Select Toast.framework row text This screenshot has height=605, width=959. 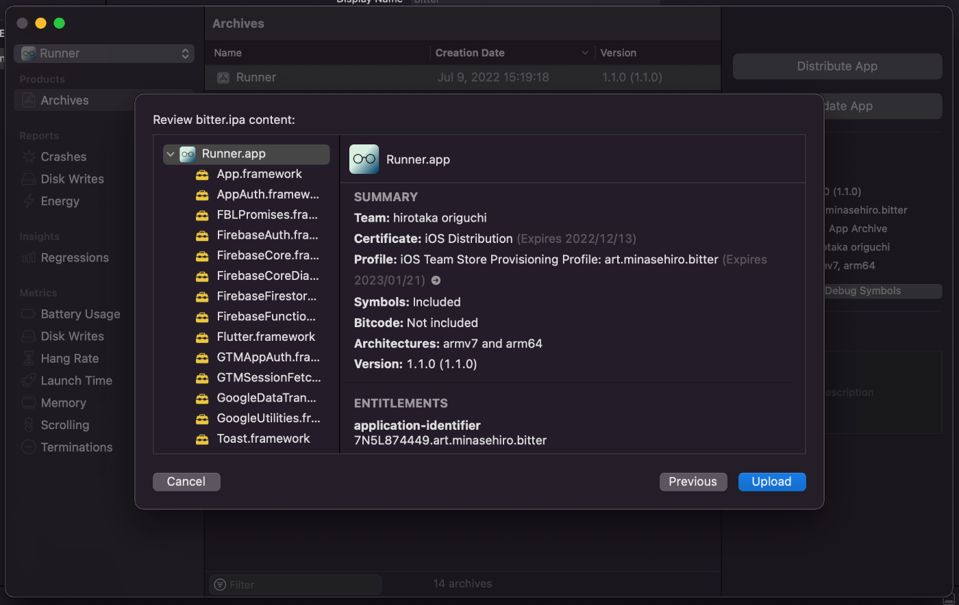click(x=263, y=439)
